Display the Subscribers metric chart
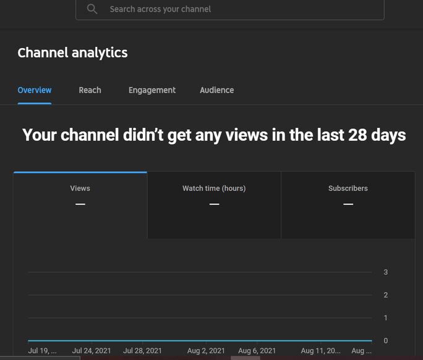Viewport: 423px width, 360px height. click(x=348, y=205)
